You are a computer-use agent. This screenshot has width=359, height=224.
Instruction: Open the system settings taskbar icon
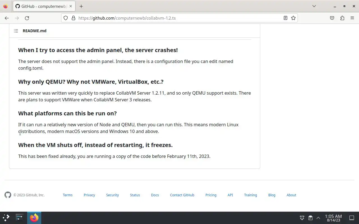pyautogui.click(x=20, y=218)
